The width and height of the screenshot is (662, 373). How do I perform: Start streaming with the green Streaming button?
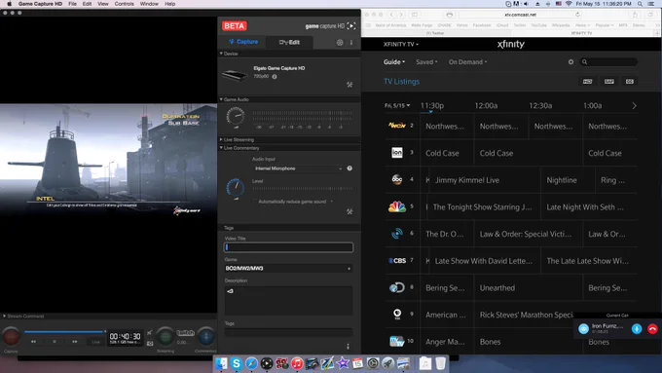[165, 336]
